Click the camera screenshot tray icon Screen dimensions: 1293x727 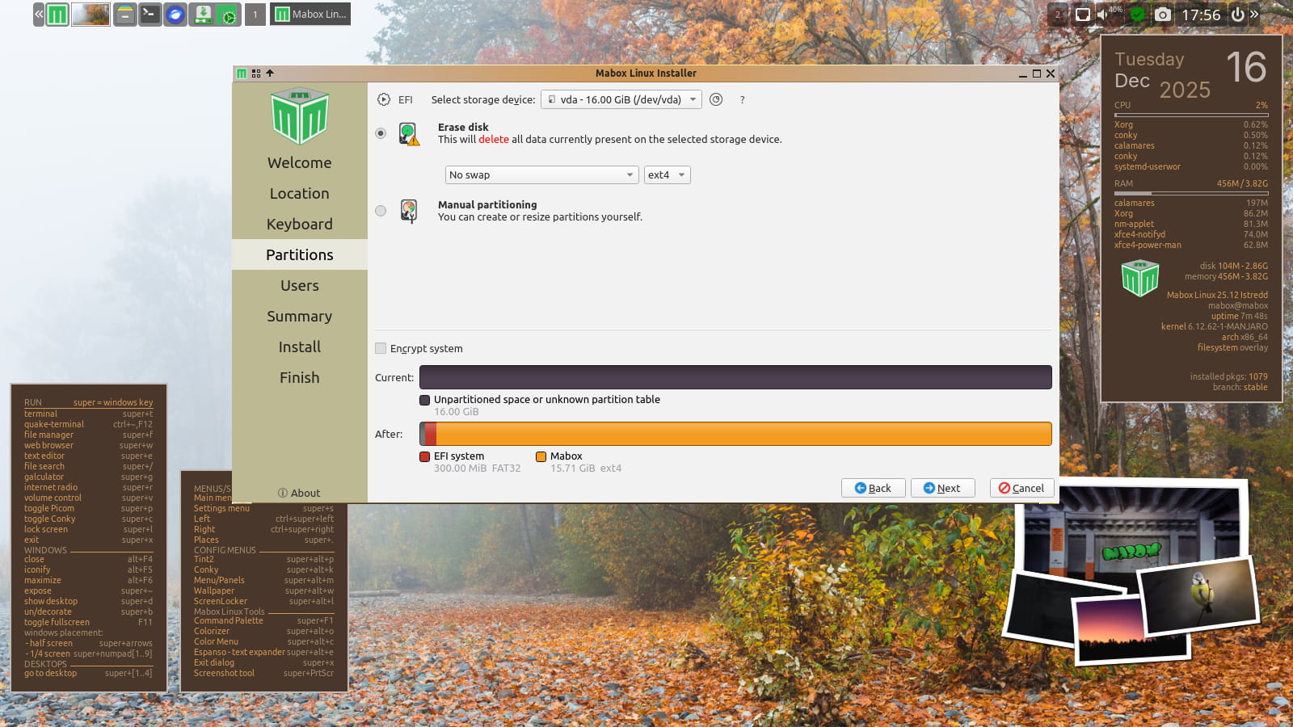pos(1162,15)
